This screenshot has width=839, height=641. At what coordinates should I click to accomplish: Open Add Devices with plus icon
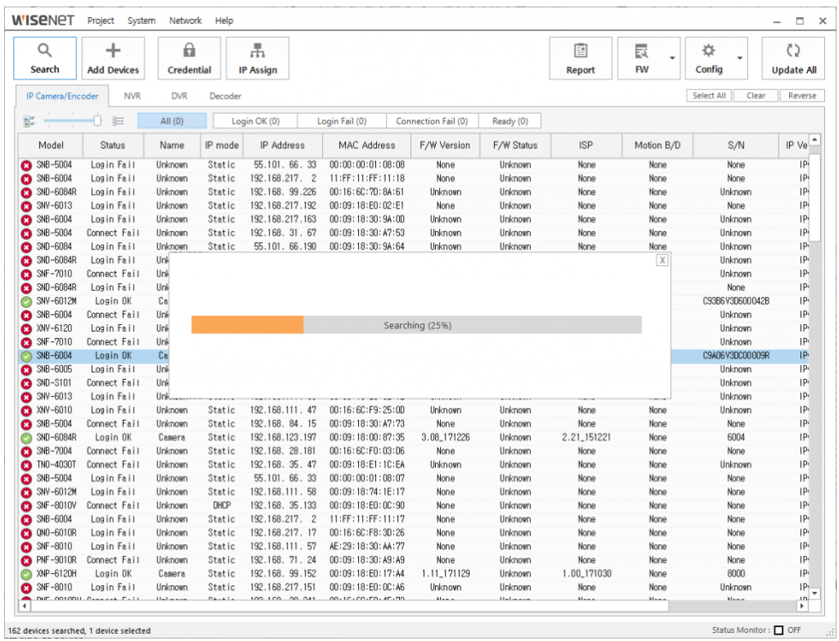[x=113, y=57]
